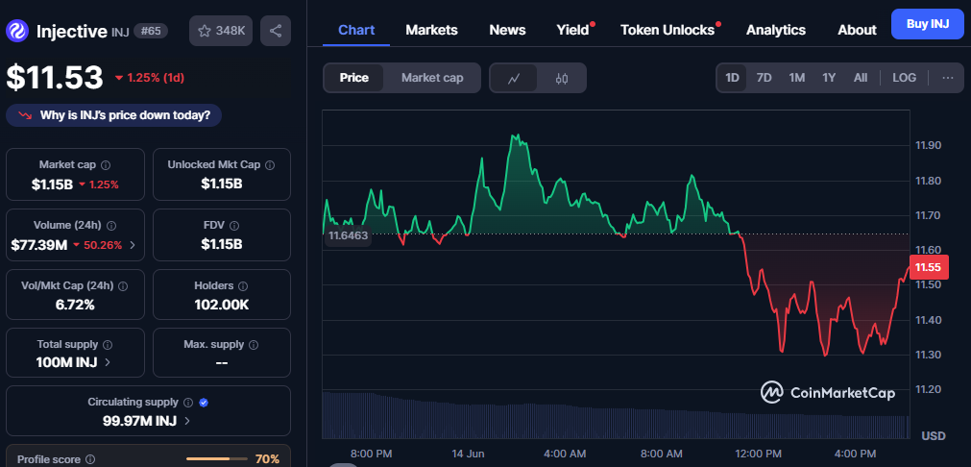Open the Chart tab

point(356,30)
